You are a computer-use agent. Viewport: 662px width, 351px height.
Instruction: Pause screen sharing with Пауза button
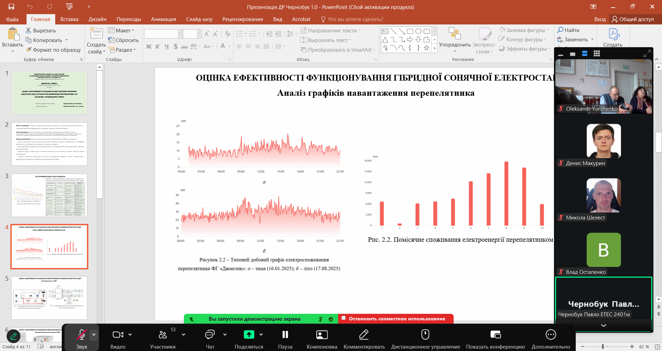coord(285,334)
